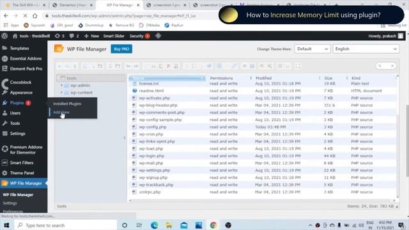Click the Undo toolbar icon
This screenshot has width=409, height=230.
(x=128, y=66)
